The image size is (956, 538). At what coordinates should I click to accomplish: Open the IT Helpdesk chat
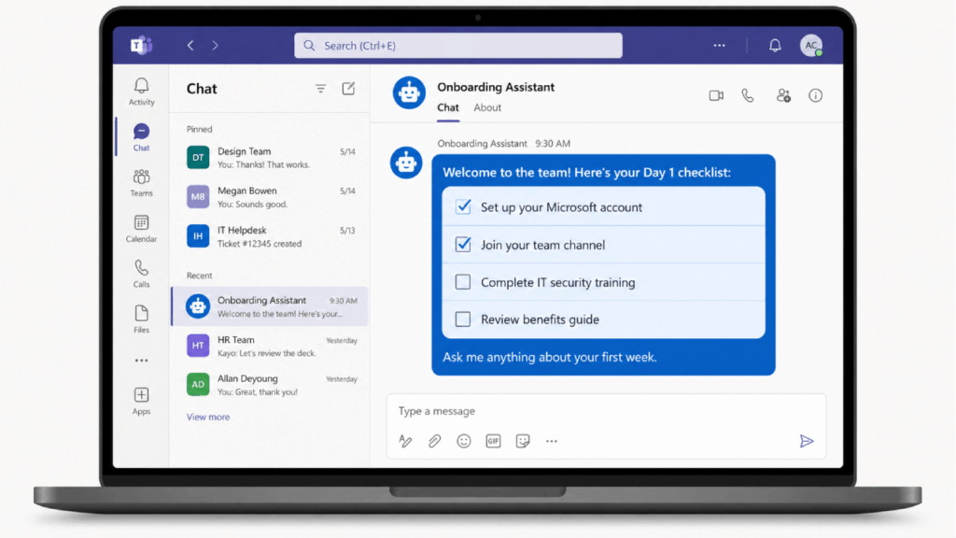270,236
